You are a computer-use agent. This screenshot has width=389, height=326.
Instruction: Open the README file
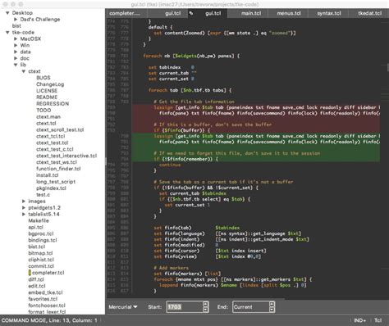point(47,97)
